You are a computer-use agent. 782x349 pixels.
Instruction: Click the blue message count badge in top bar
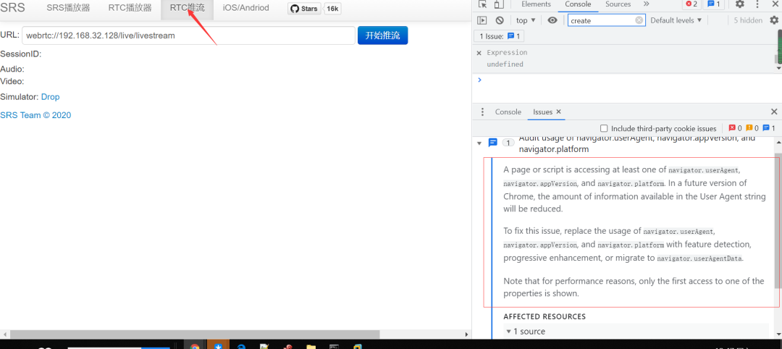(714, 4)
